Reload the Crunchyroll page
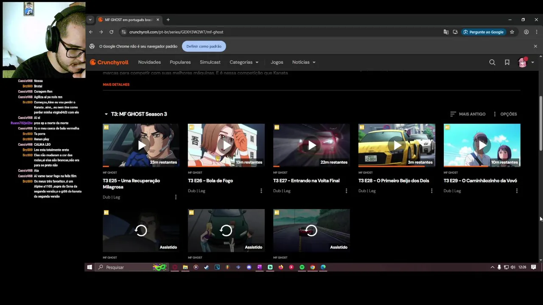 (112, 32)
